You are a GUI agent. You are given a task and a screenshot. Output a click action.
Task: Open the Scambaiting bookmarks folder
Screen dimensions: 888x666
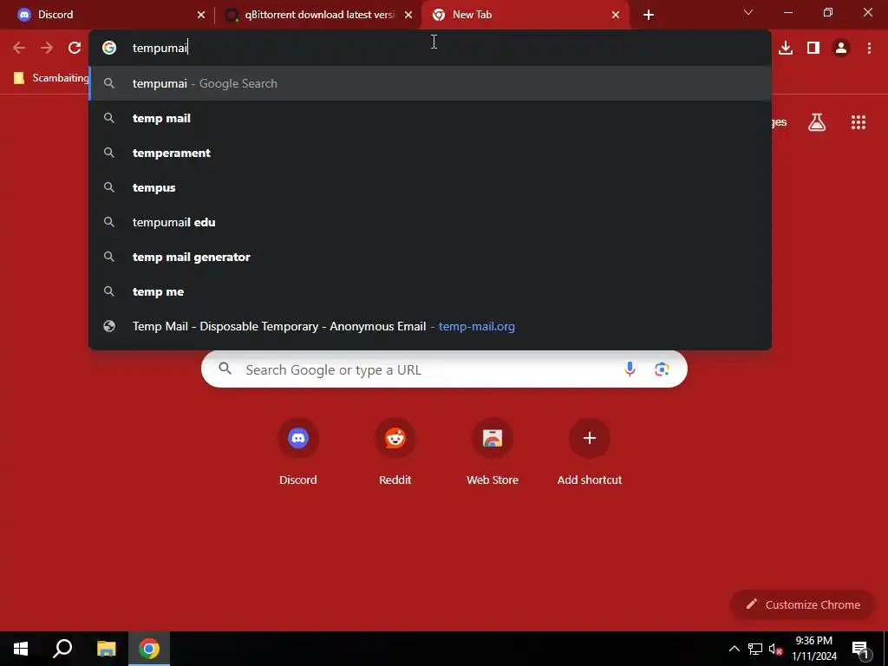51,78
